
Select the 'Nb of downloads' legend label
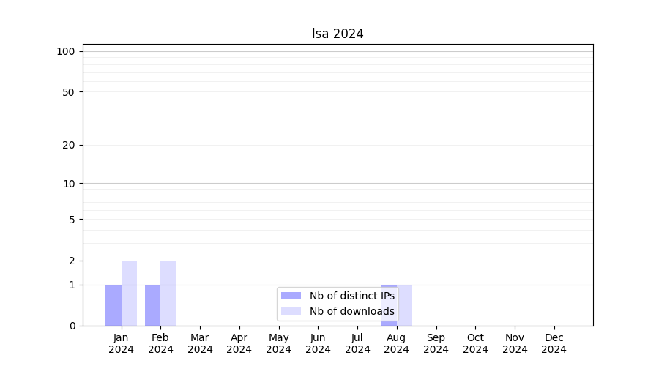pyautogui.click(x=351, y=311)
